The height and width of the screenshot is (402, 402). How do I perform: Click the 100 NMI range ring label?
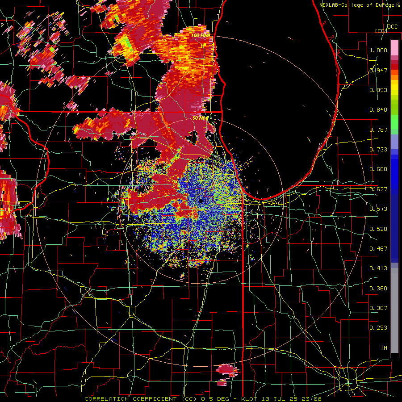pos(201,35)
